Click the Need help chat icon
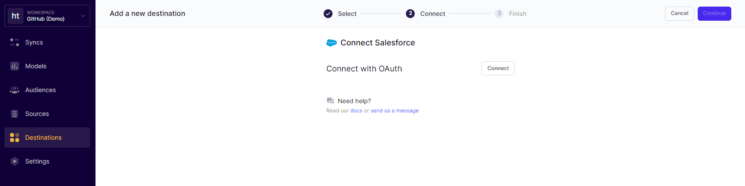The height and width of the screenshot is (186, 745). pos(330,101)
